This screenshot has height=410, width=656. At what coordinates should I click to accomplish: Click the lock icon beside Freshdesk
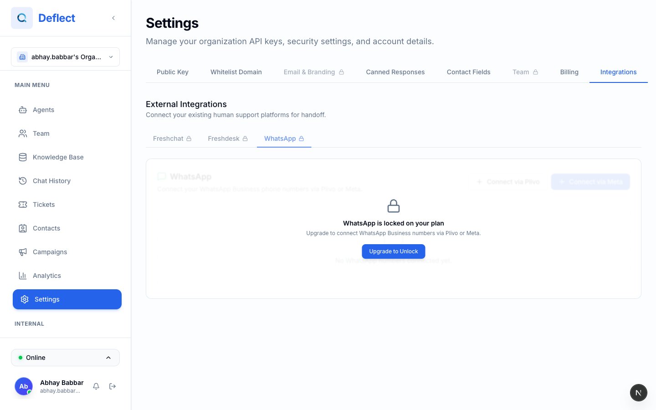click(245, 138)
